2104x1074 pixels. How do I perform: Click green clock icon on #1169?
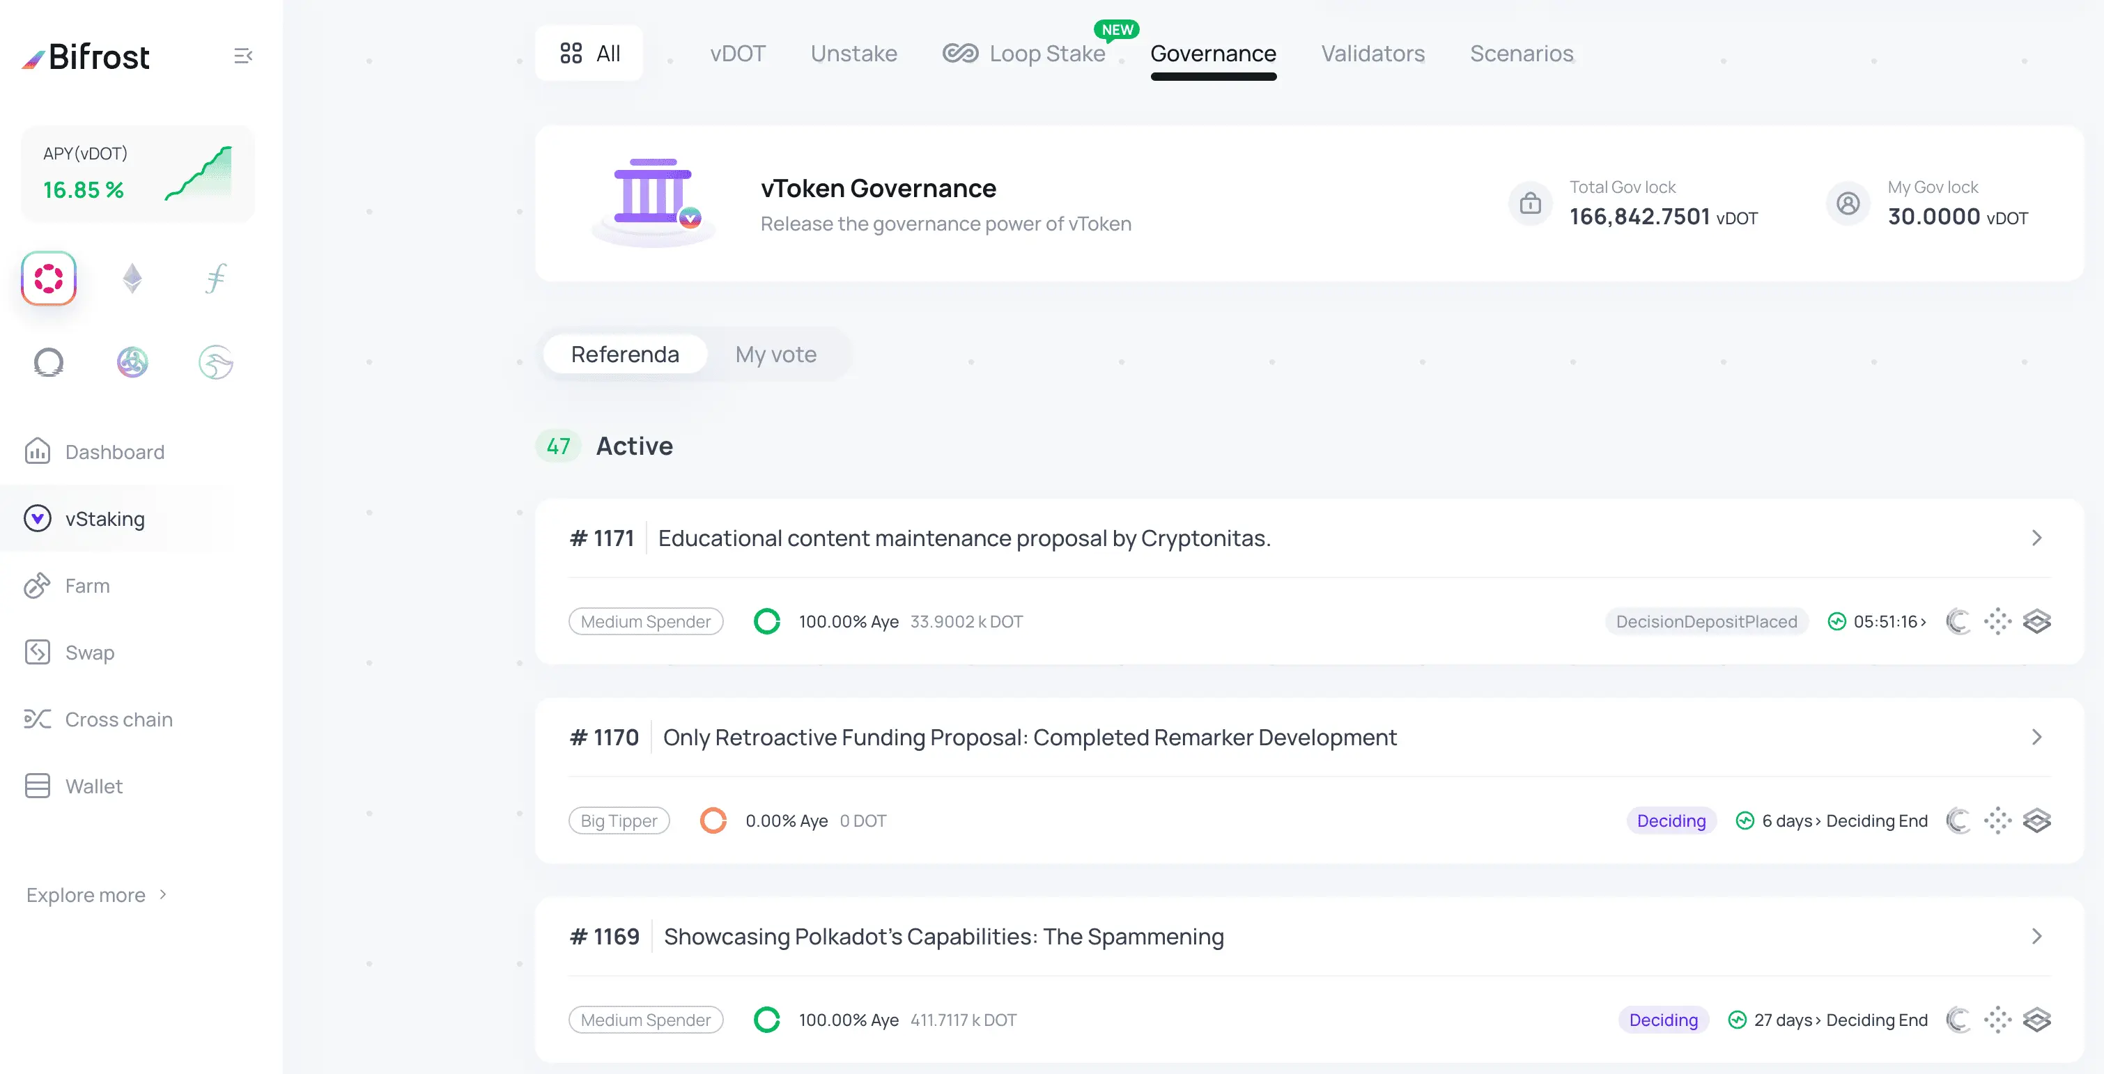click(1738, 1020)
